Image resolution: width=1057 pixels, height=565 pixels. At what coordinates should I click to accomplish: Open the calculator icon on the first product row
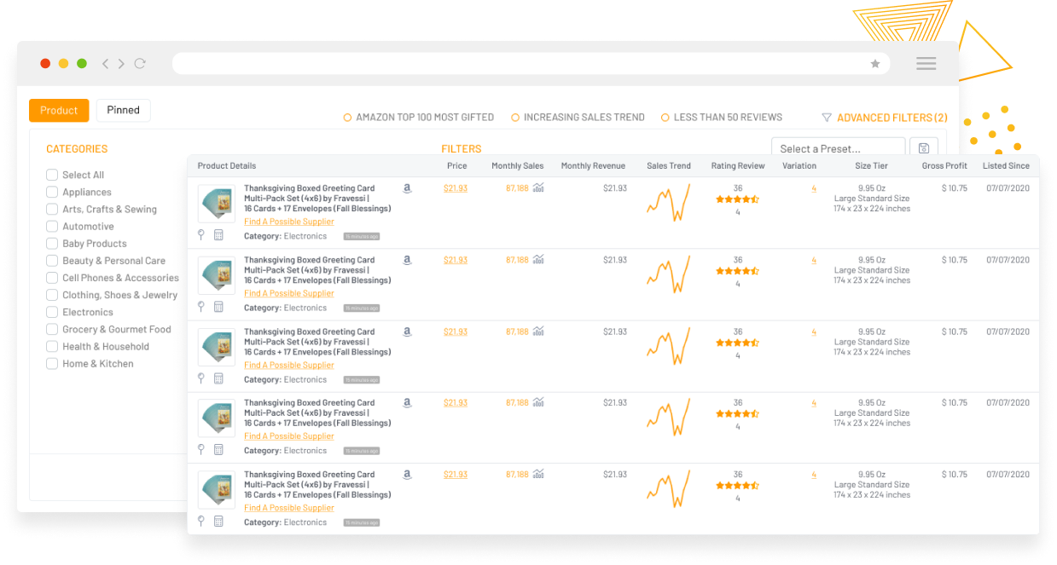[218, 234]
